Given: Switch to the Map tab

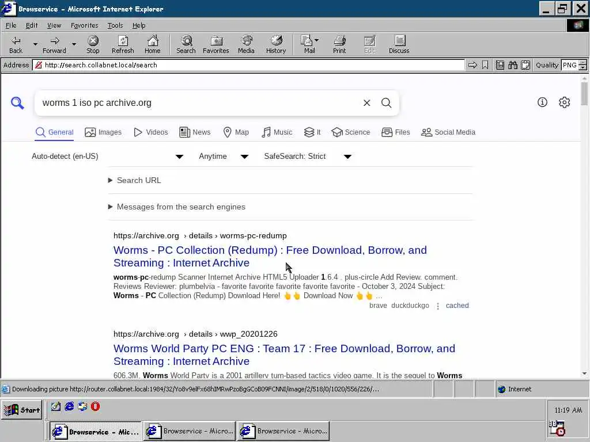Looking at the screenshot, I should point(236,132).
